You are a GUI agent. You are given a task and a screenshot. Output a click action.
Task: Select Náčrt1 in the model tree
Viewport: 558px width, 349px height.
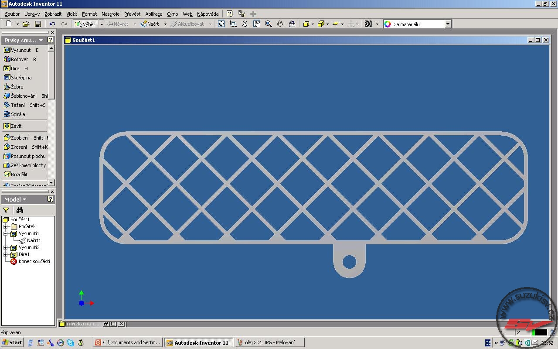click(x=34, y=240)
